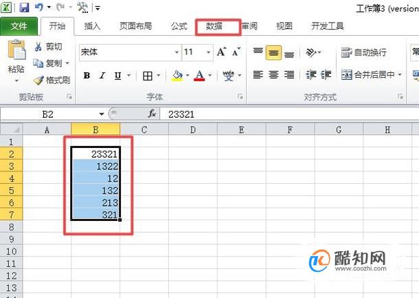419x298 pixels.
Task: Select row 5 header
Action: (11, 191)
